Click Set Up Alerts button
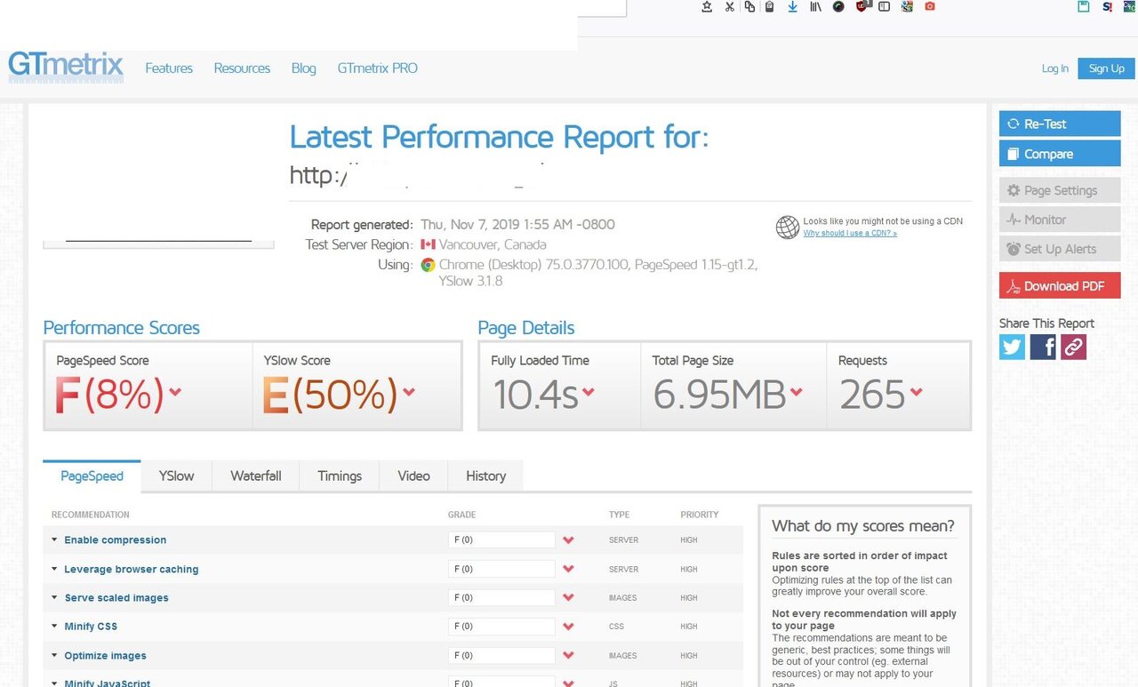Viewport: 1138px width, 687px height. [x=1060, y=249]
